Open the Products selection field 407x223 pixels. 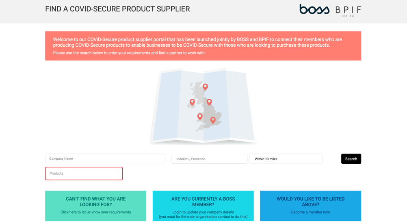click(x=84, y=173)
